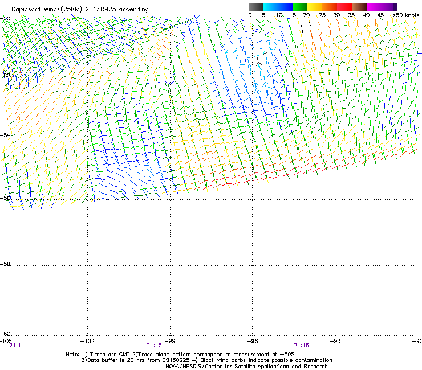Pick the red 30-35 knots color segment

tap(344, 7)
